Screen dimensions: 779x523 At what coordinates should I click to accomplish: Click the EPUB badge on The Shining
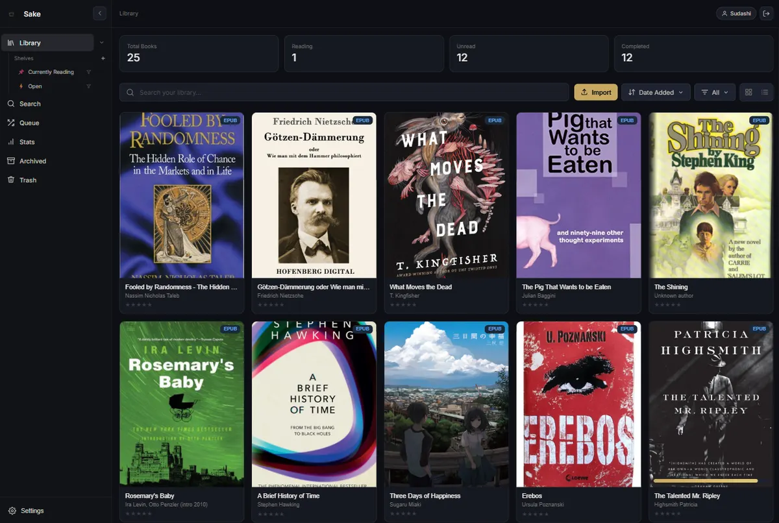click(x=759, y=120)
